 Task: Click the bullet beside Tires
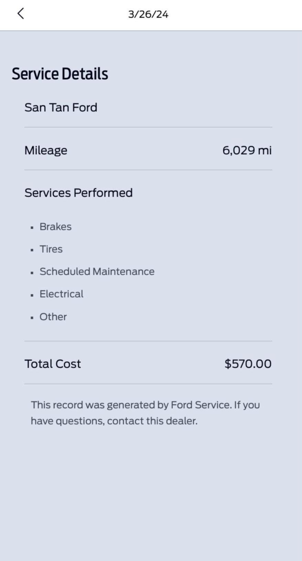tap(32, 250)
